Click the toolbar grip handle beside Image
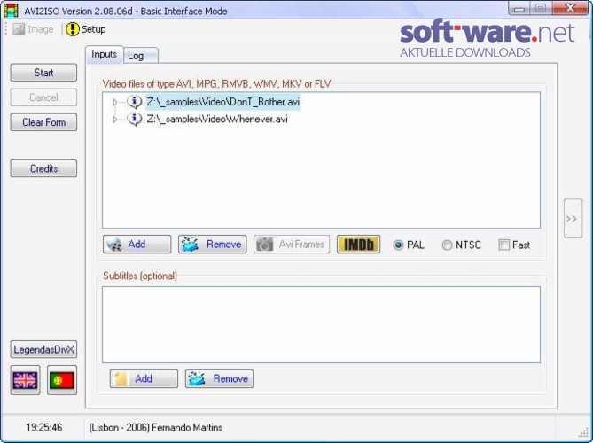Viewport: 593px width, 443px height. (6, 29)
